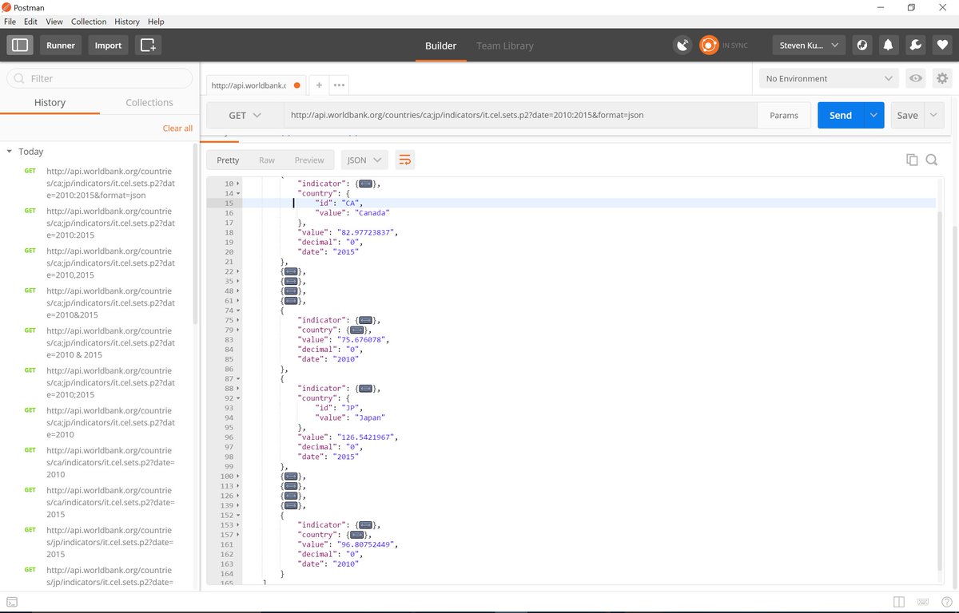This screenshot has height=613, width=959.
Task: Open a new window icon button
Action: (x=149, y=45)
